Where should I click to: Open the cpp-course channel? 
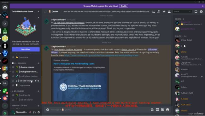click(26, 85)
